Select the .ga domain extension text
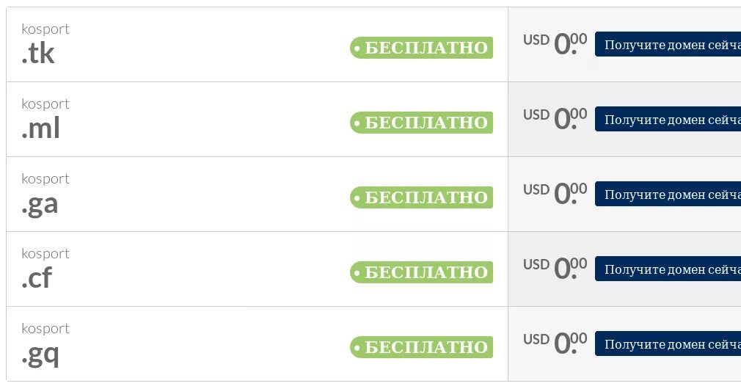 40,205
